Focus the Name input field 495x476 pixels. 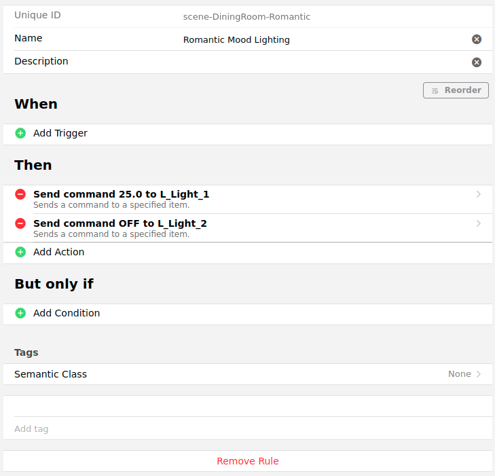pyautogui.click(x=323, y=40)
